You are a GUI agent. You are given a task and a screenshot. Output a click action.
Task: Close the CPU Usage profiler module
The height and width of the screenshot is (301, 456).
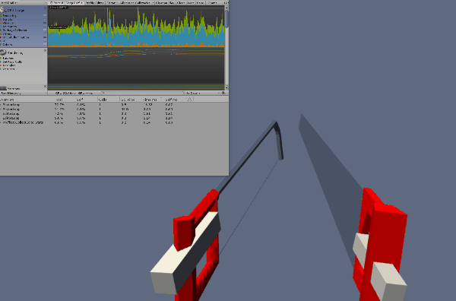tap(45, 8)
